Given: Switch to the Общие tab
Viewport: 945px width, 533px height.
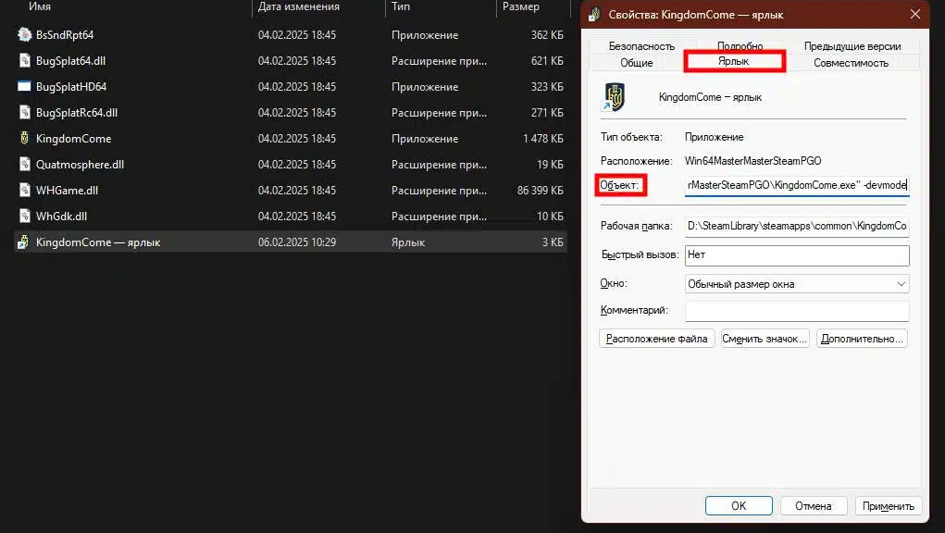Looking at the screenshot, I should pos(637,63).
